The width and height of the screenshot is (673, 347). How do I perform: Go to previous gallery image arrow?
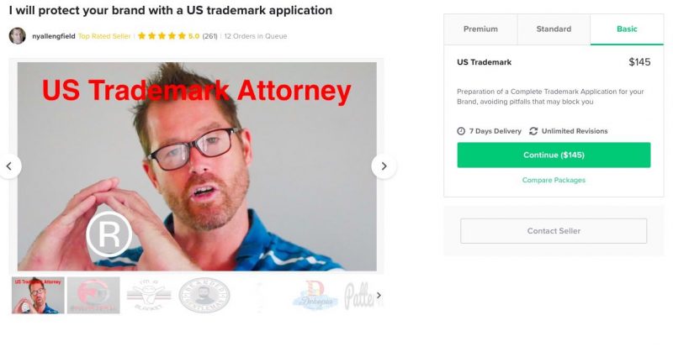click(8, 166)
